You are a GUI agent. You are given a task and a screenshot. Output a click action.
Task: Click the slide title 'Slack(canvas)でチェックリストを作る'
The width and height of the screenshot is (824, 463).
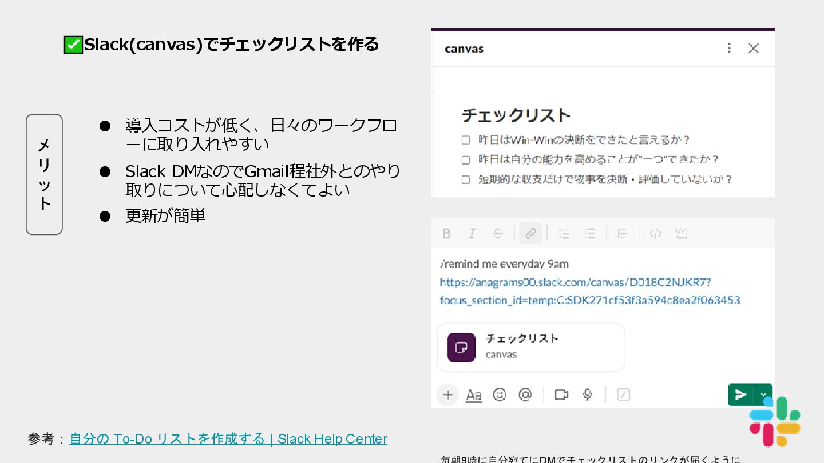coord(231,44)
